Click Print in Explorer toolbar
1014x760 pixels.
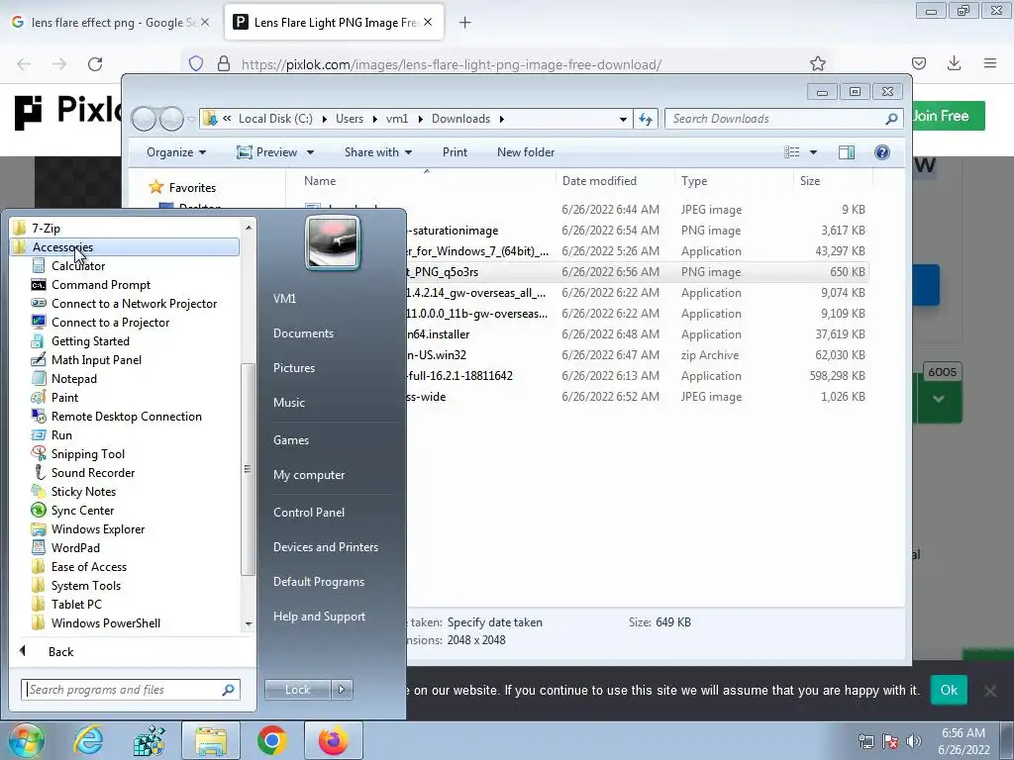point(455,152)
